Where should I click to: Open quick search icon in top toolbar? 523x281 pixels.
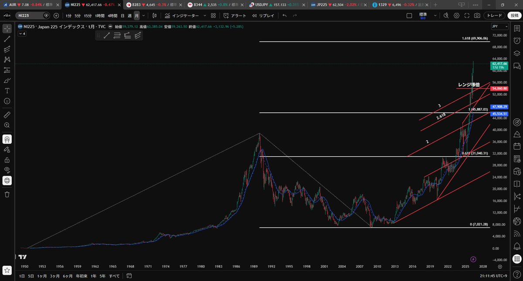point(446,15)
